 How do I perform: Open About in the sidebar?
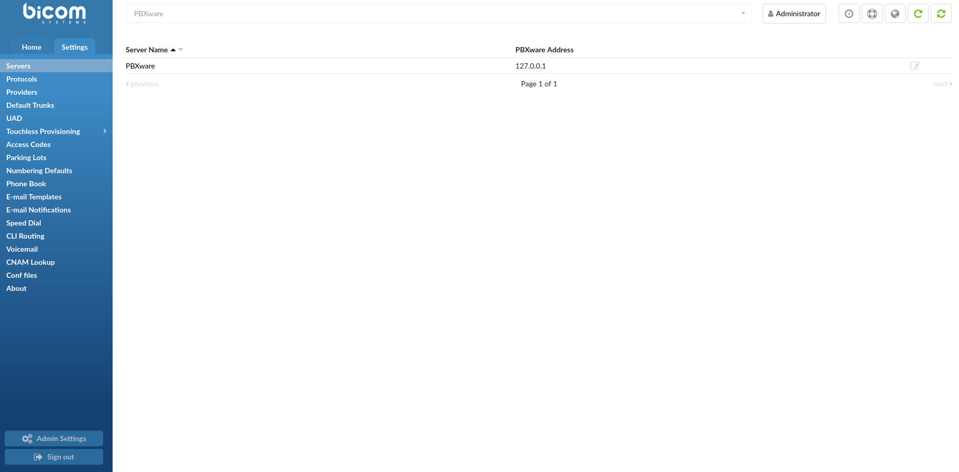pyautogui.click(x=56, y=288)
